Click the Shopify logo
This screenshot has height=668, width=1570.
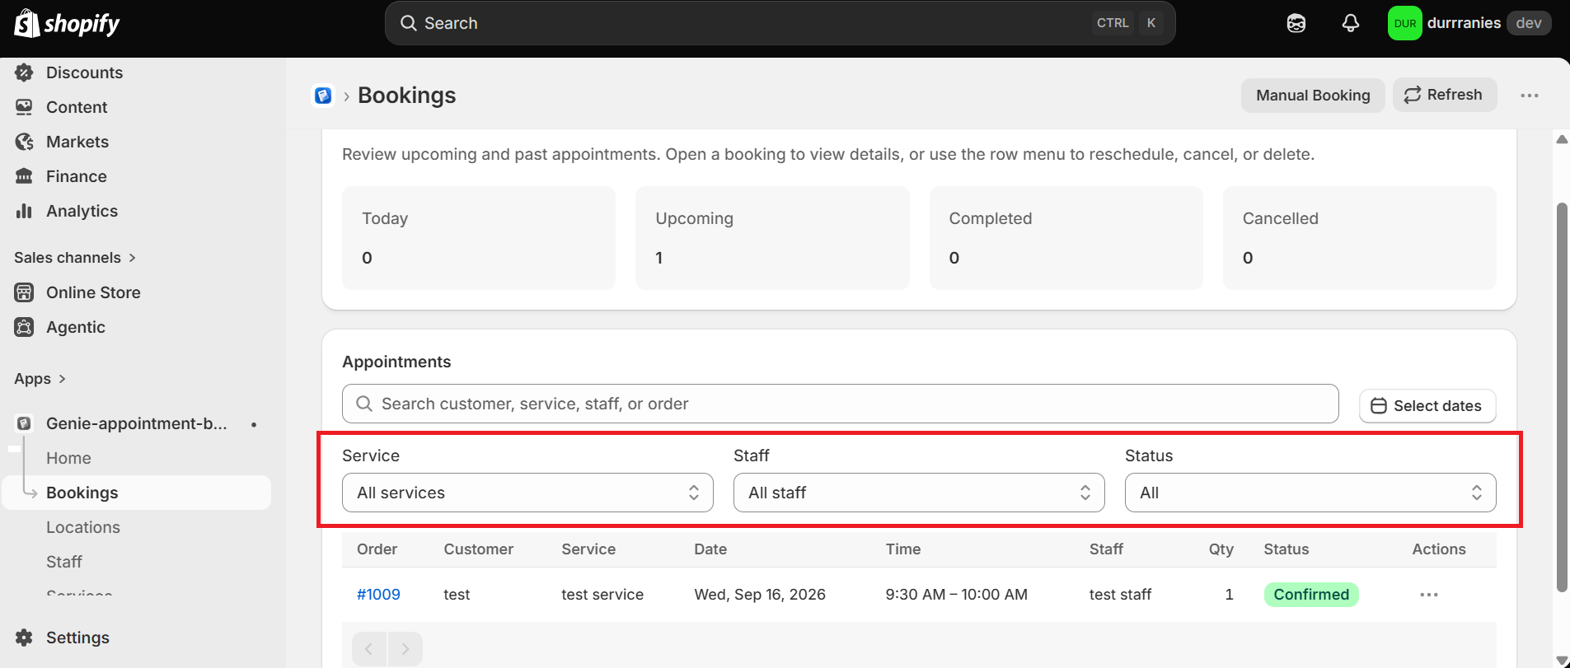click(x=67, y=23)
